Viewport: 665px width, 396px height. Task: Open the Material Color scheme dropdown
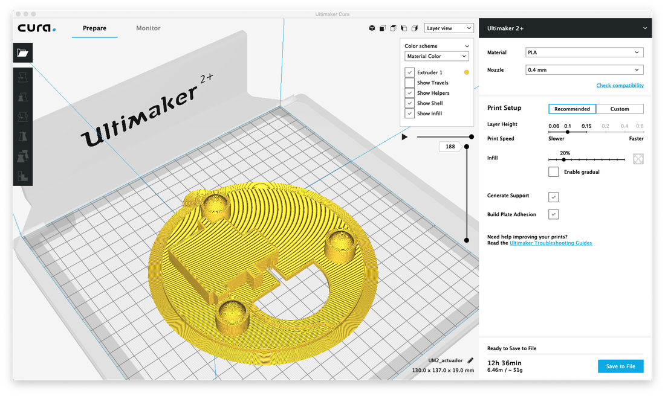click(x=436, y=56)
